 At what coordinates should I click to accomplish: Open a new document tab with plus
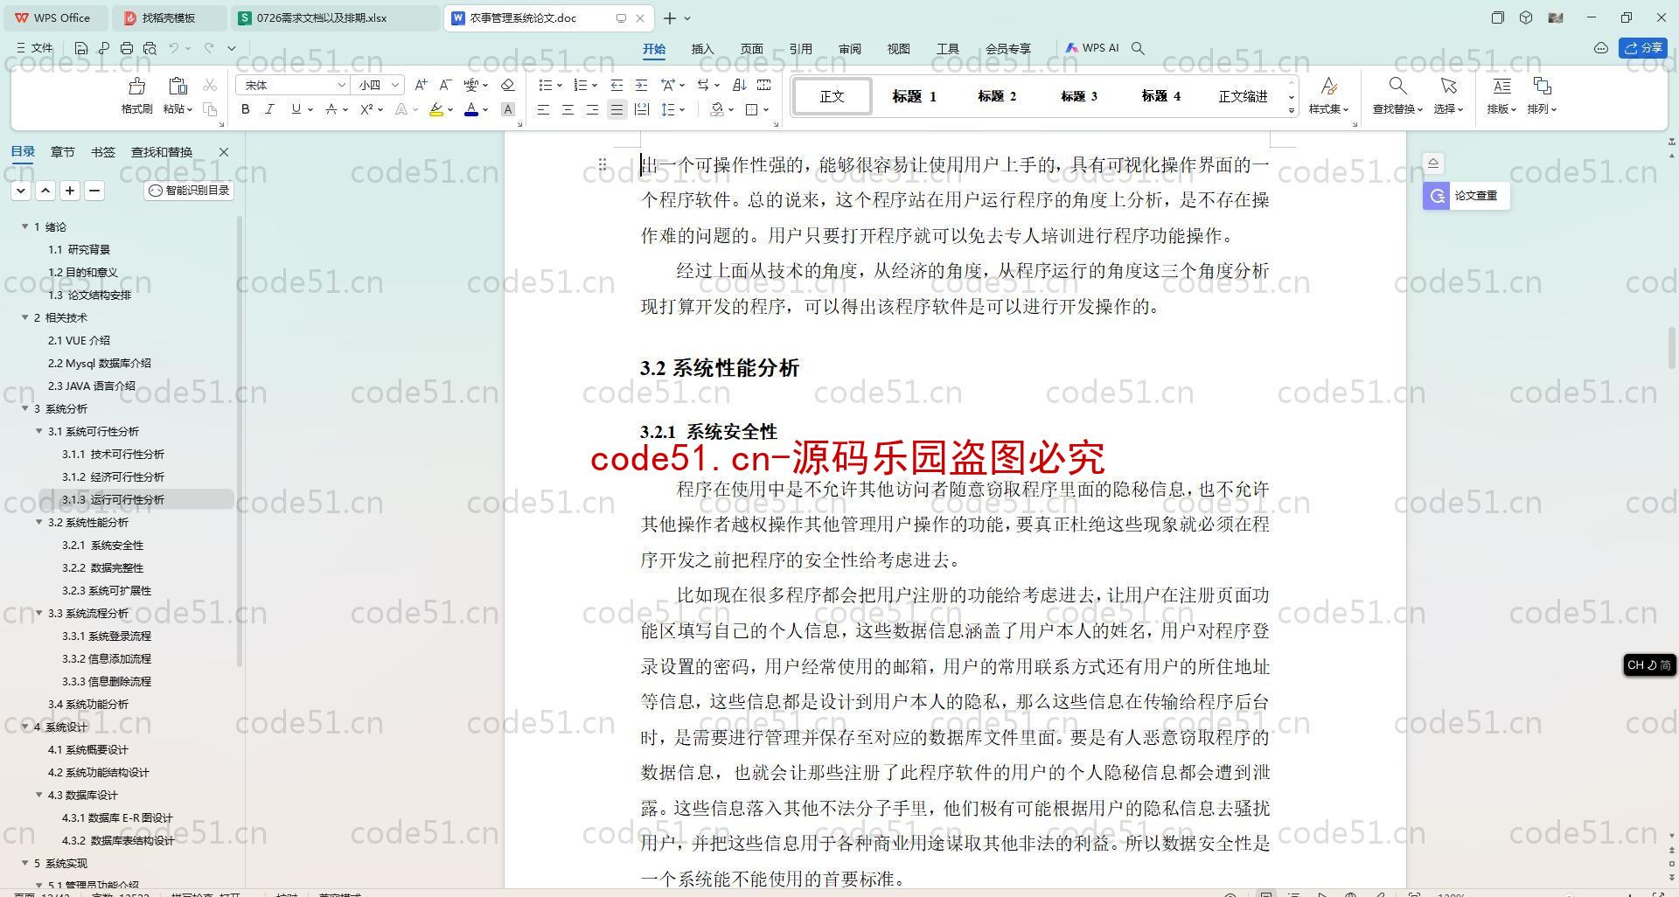click(x=669, y=17)
